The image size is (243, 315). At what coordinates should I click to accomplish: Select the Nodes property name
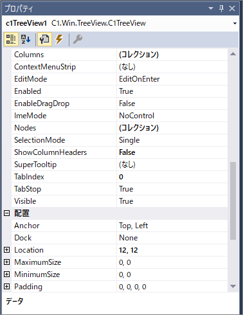point(25,128)
